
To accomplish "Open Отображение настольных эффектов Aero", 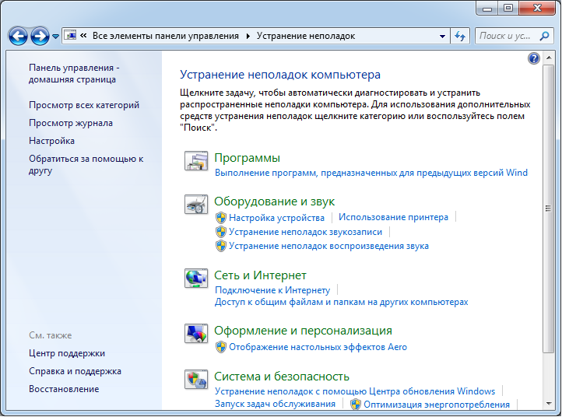I will coord(318,347).
